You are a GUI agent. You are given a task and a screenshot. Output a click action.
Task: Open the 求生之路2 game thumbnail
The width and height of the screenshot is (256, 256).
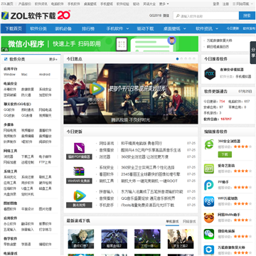point(181,239)
